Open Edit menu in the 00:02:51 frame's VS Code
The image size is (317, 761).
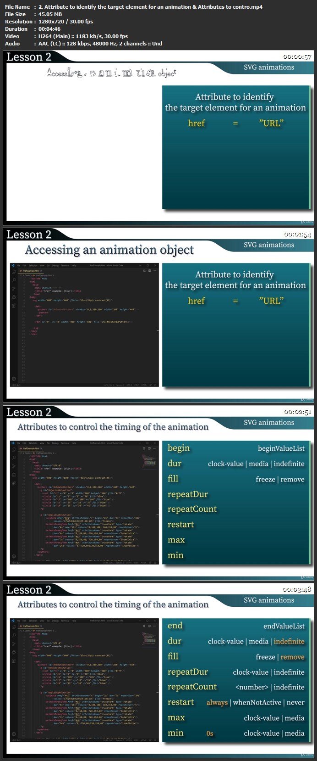click(x=24, y=443)
